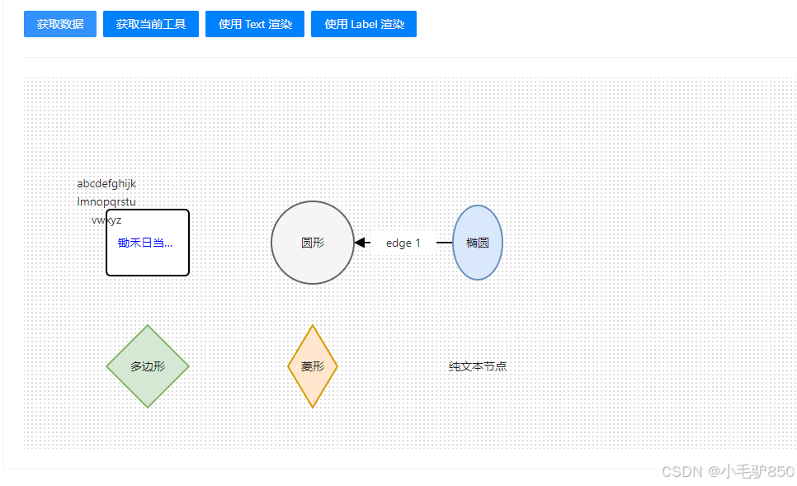Select the rectangle node labeled 锄禾日当...
The image size is (797, 486).
[148, 243]
